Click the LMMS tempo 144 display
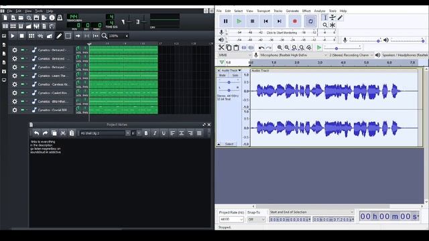Image resolution: width=429 pixels, height=241 pixels. [73, 17]
